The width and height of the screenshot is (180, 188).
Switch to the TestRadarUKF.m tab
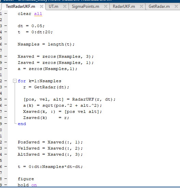pyautogui.click(x=20, y=6)
